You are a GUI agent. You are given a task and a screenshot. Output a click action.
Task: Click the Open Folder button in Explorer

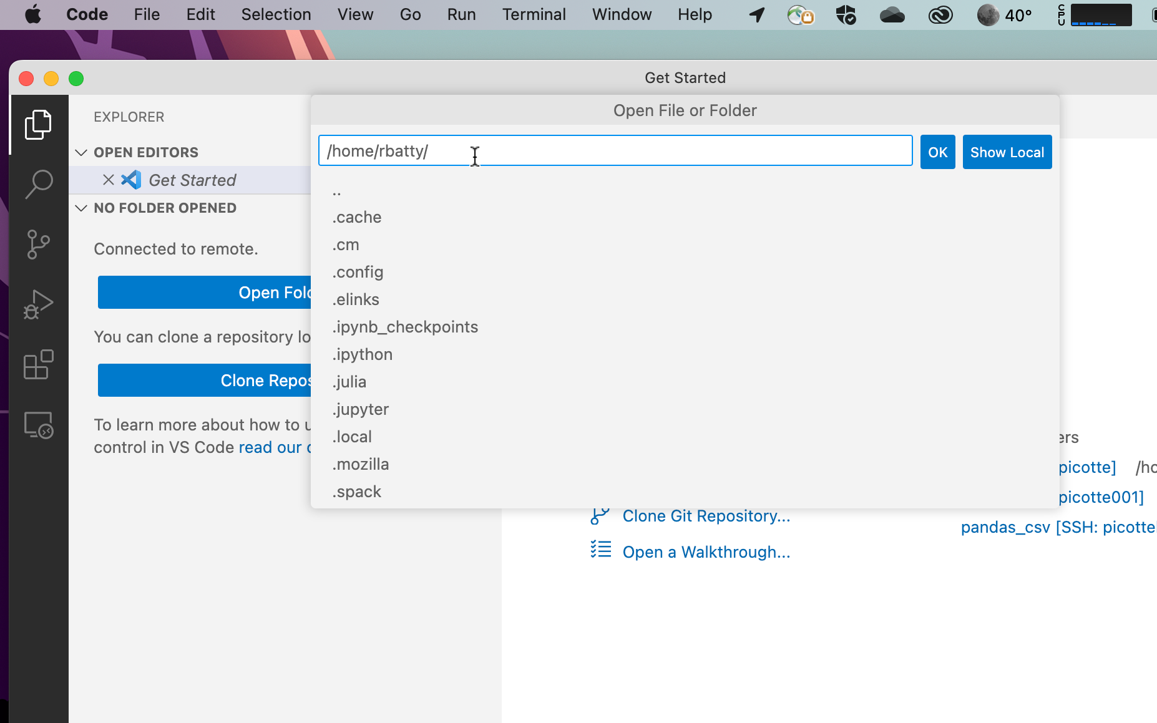pos(205,293)
